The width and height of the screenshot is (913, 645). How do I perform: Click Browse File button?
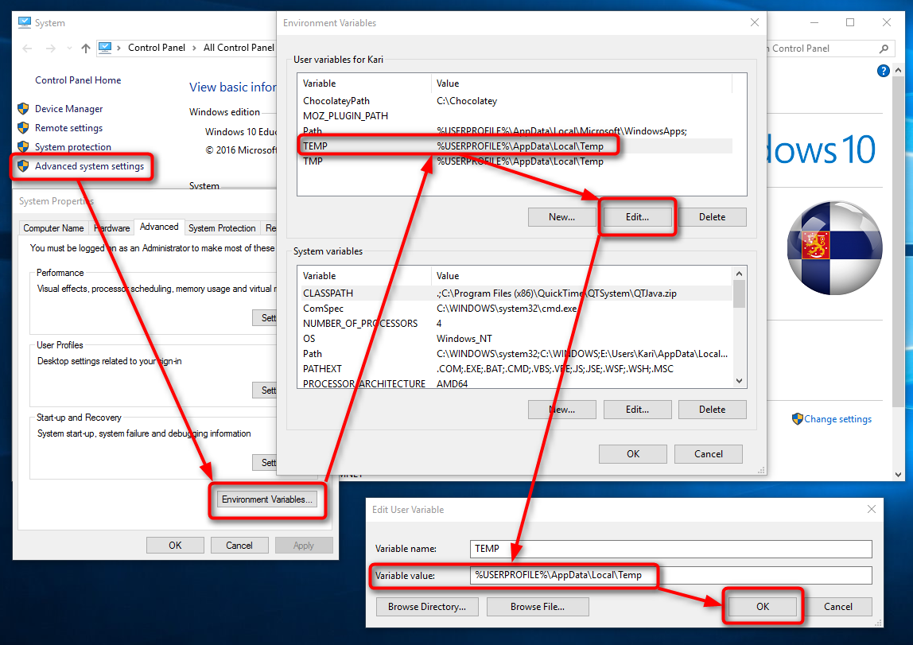pos(538,607)
